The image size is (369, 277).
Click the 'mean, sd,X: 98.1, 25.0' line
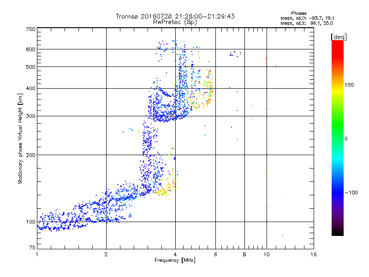tap(307, 23)
